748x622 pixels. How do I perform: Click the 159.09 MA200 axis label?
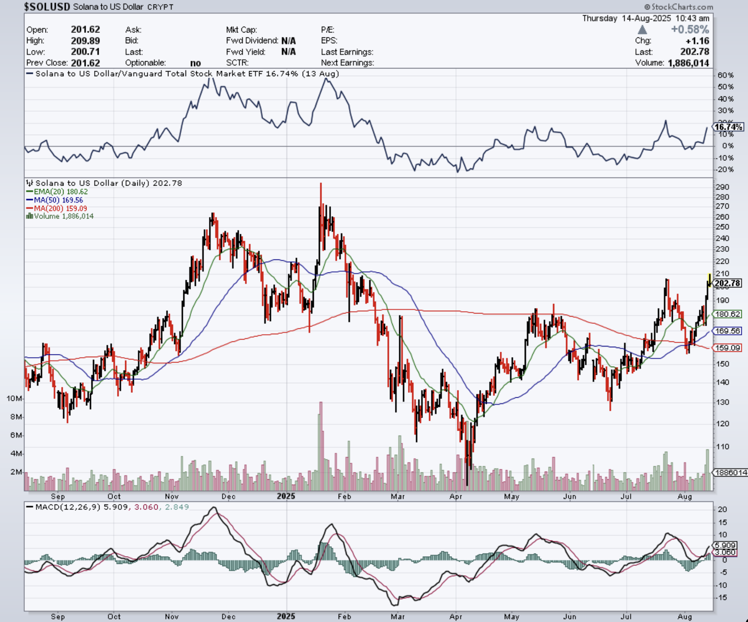point(727,348)
